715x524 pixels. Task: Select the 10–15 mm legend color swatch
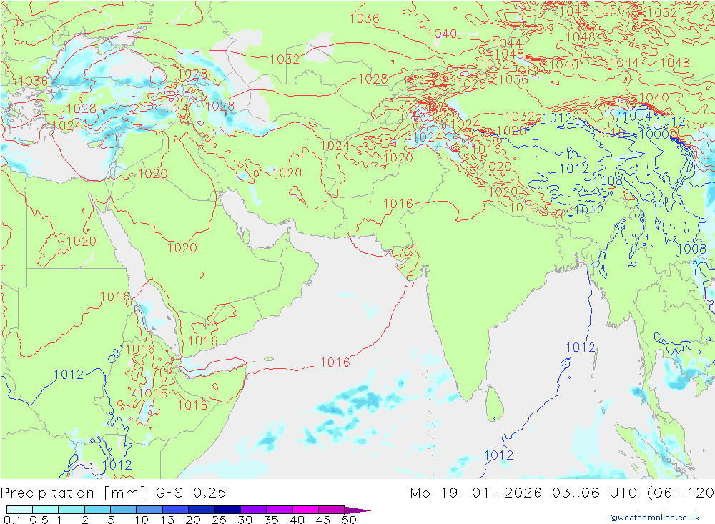coord(149,510)
